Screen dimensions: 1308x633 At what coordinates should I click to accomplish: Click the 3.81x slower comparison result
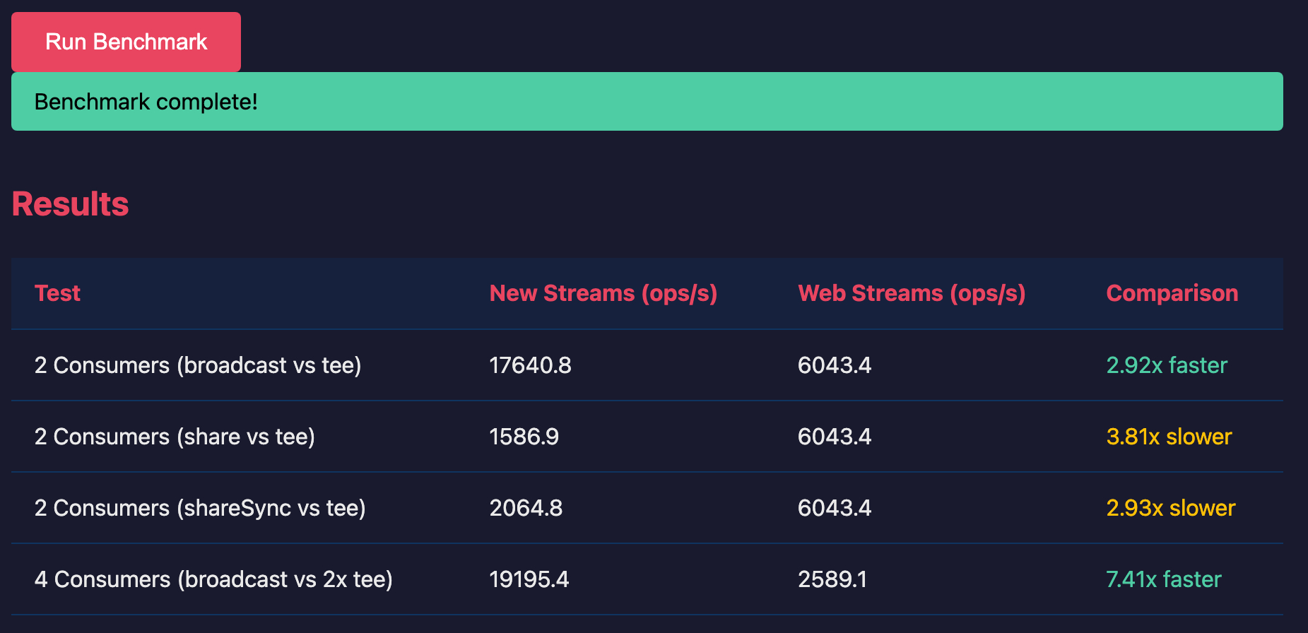(1169, 437)
